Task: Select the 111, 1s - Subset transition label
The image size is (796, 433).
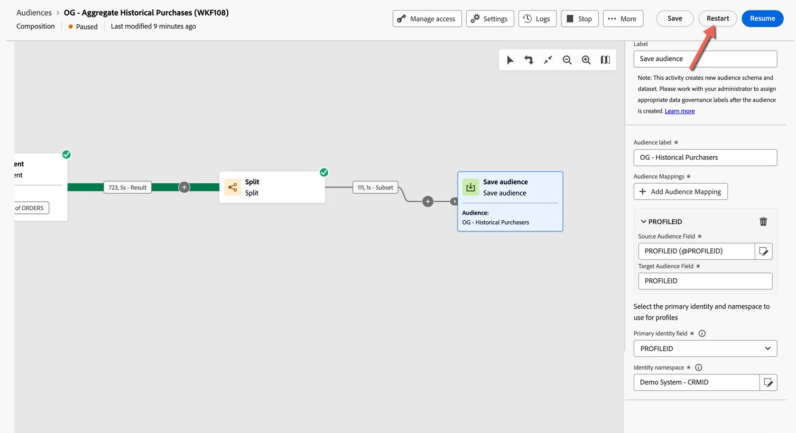Action: [x=375, y=187]
